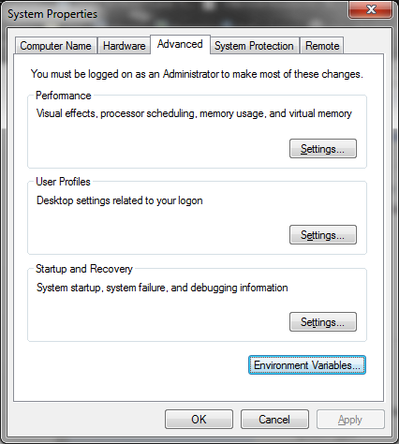399x444 pixels.
Task: Click the greyed-out Apply button
Action: tap(350, 420)
